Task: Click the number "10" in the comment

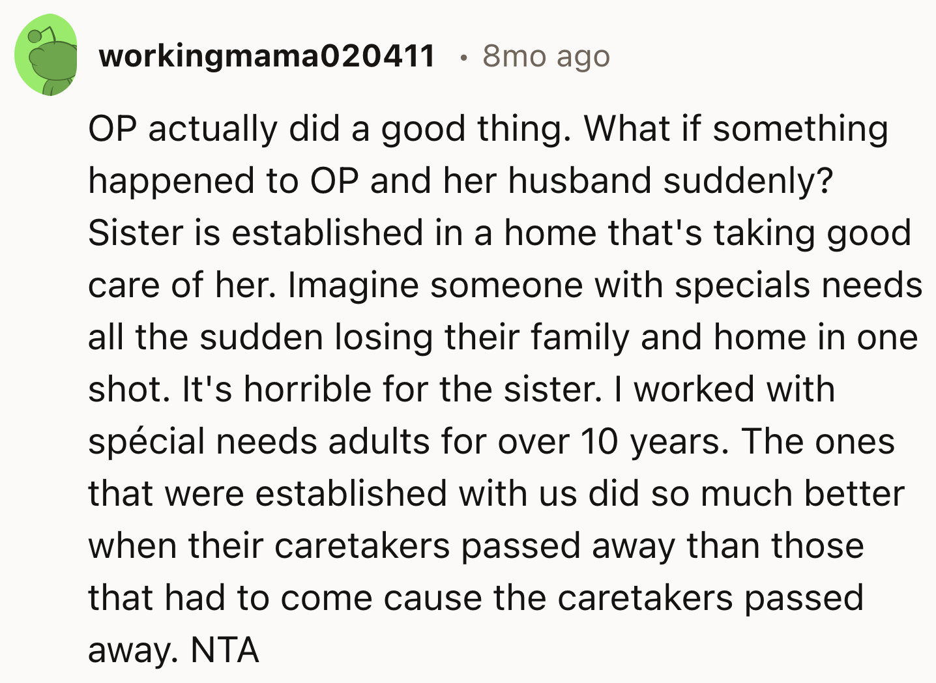Action: tap(599, 441)
